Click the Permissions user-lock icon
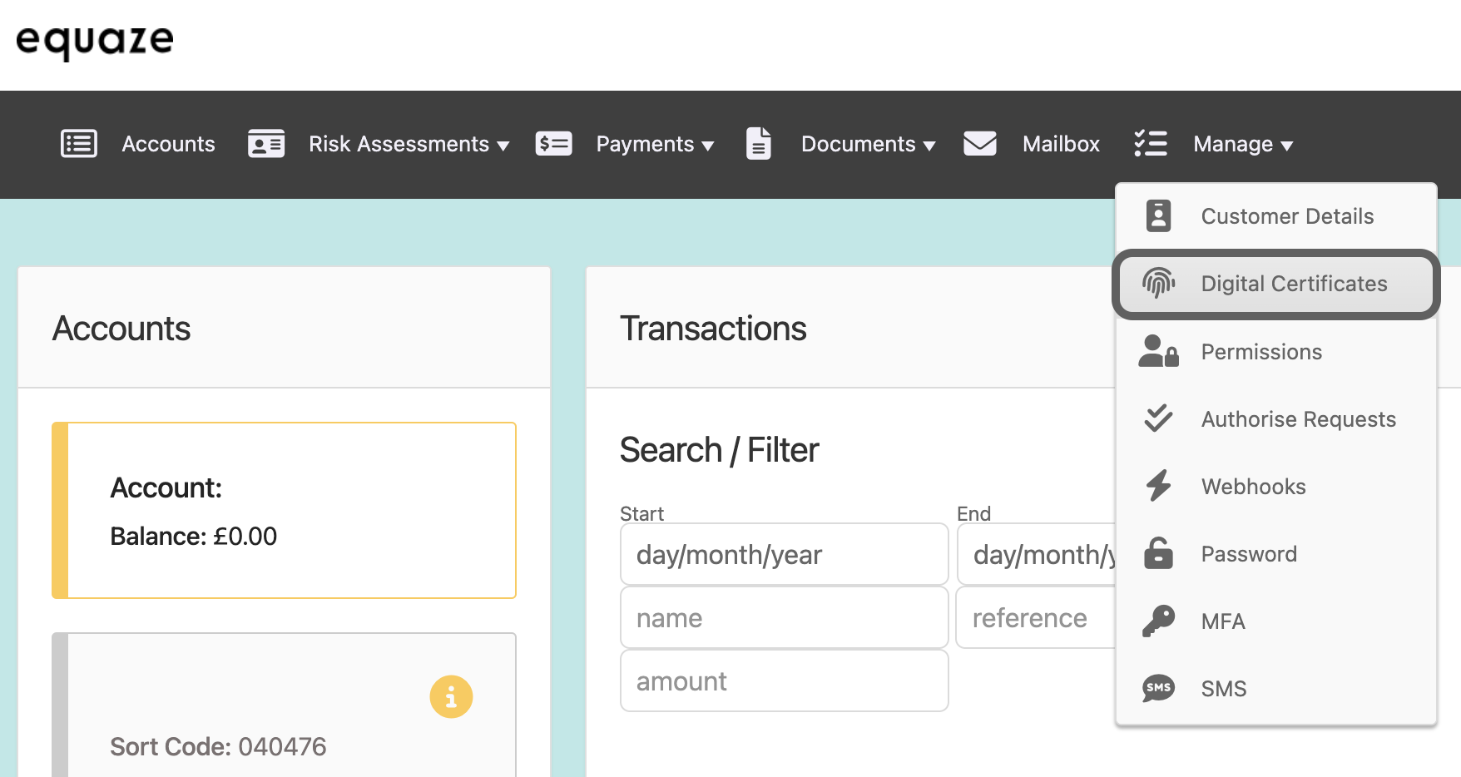The width and height of the screenshot is (1461, 777). click(x=1158, y=351)
